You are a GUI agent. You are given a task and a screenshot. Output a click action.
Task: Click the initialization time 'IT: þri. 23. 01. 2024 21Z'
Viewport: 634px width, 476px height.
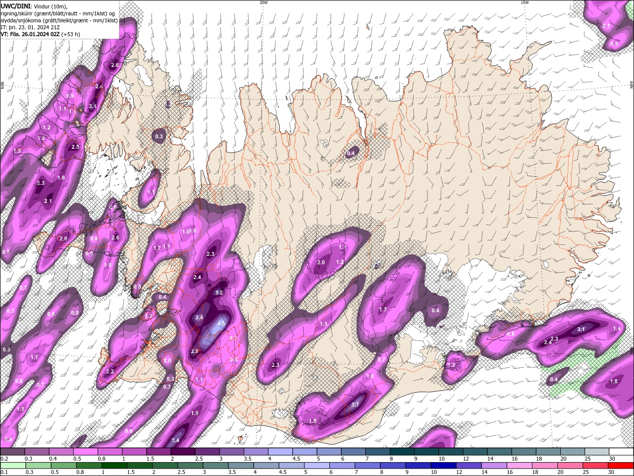(x=31, y=27)
